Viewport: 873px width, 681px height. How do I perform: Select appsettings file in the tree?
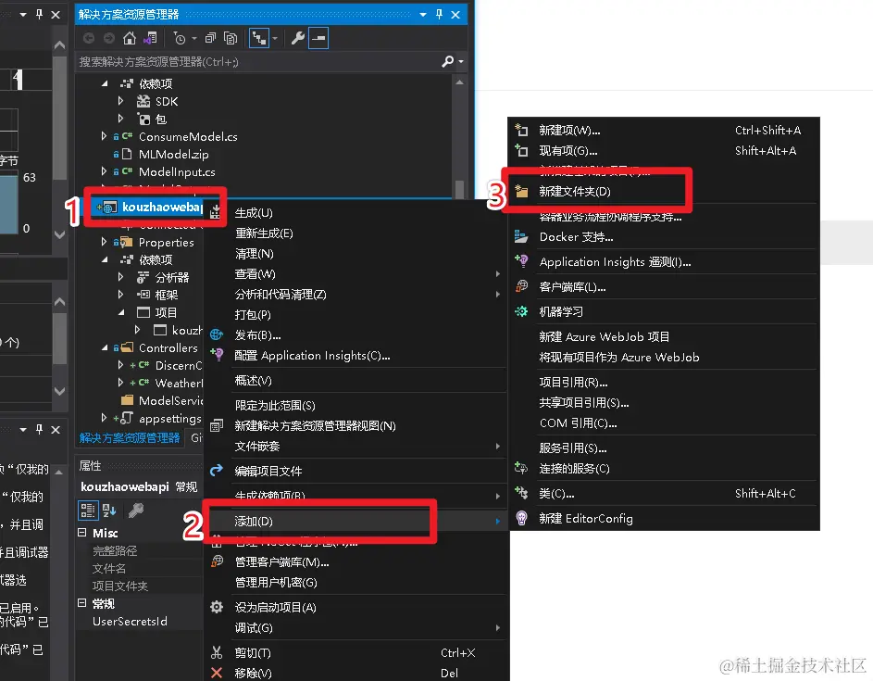pos(169,419)
